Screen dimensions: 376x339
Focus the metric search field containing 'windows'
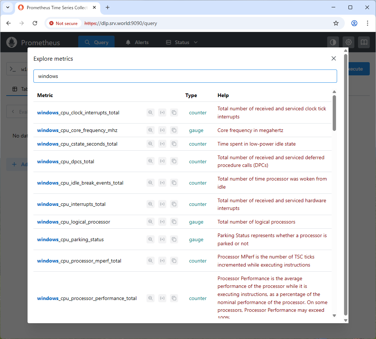click(185, 76)
